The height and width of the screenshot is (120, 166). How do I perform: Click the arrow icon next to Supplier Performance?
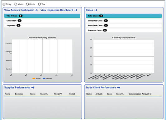[33, 88]
